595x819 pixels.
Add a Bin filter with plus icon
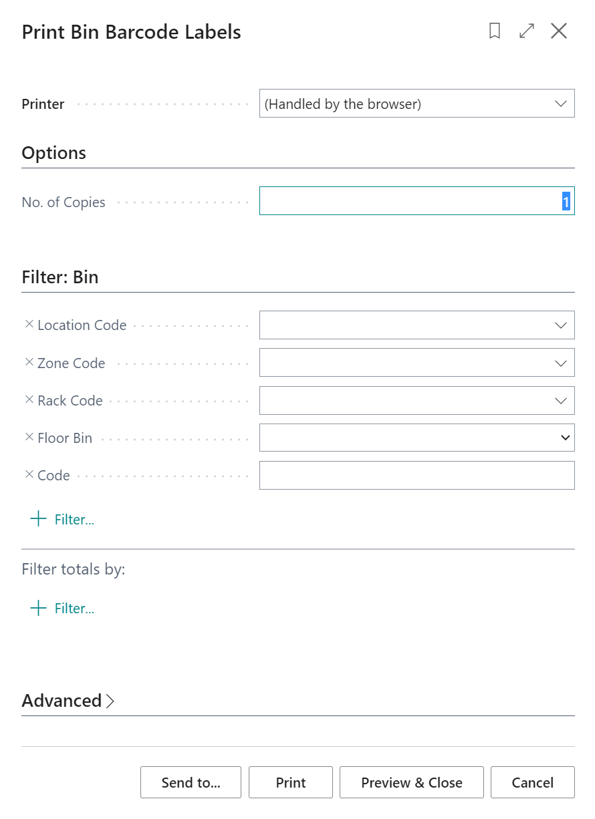click(39, 519)
